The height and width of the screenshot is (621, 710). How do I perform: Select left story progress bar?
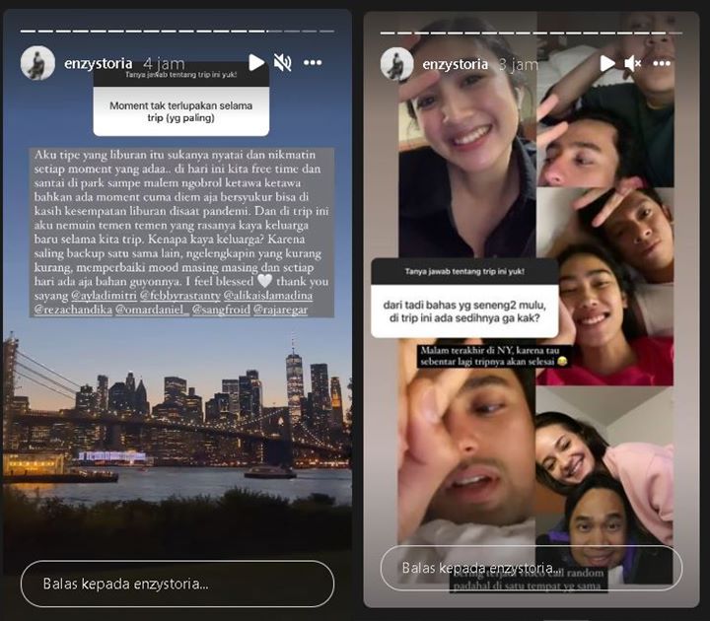[177, 32]
